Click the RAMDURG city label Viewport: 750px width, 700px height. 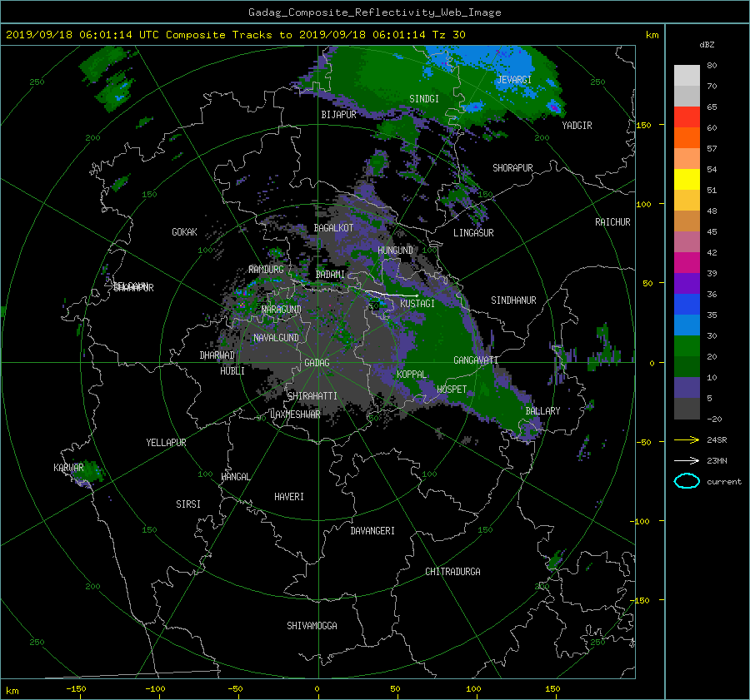tap(266, 270)
